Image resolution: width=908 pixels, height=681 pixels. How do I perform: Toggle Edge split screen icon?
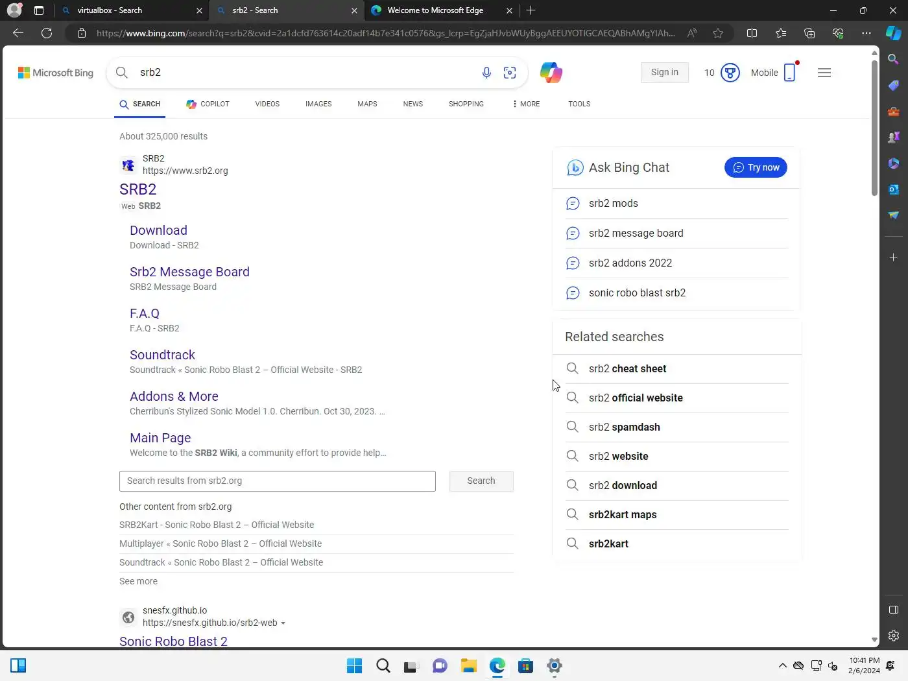click(752, 33)
